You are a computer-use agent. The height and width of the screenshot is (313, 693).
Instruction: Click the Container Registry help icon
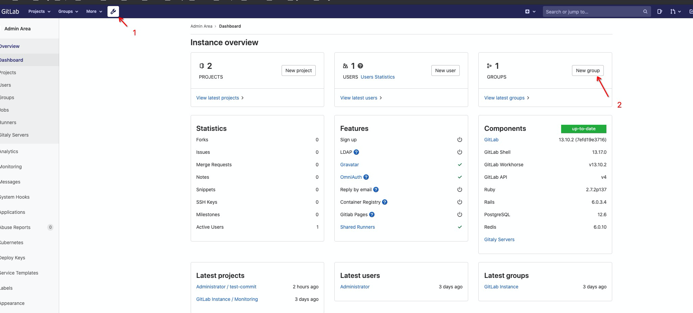(385, 202)
